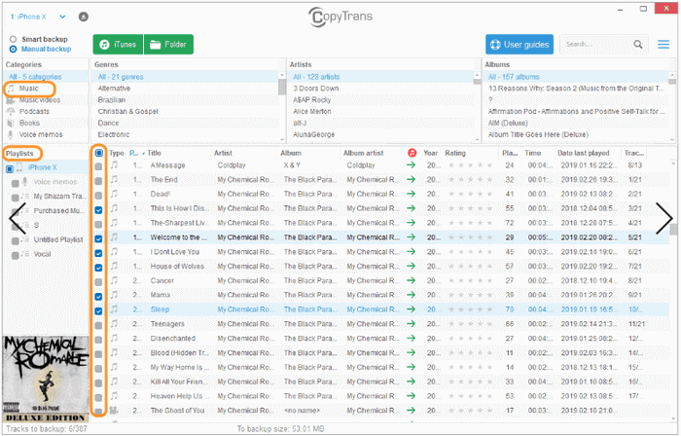The height and width of the screenshot is (436, 681).
Task: Click the eject device icon
Action: pos(84,17)
